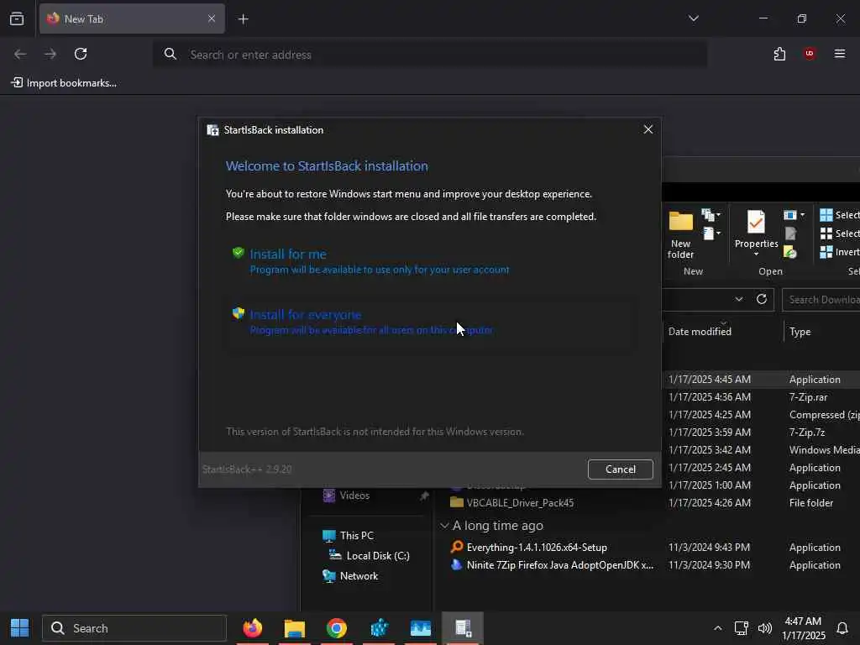Open Google Chrome from taskbar
The image size is (860, 645).
(337, 628)
